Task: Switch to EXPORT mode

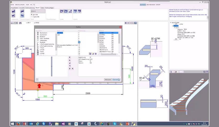Action: (x=158, y=5)
